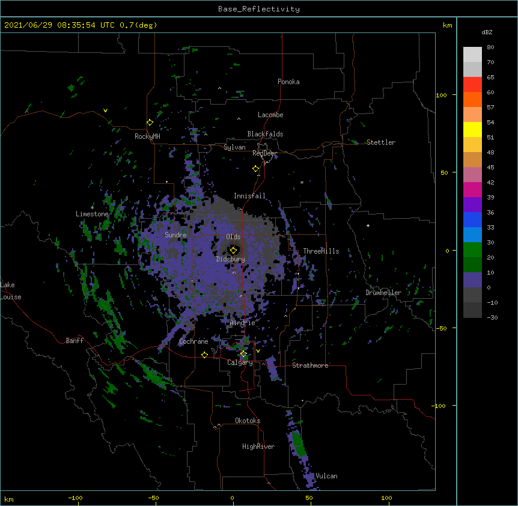Click the Okotoks label
518x506 pixels.
(248, 421)
